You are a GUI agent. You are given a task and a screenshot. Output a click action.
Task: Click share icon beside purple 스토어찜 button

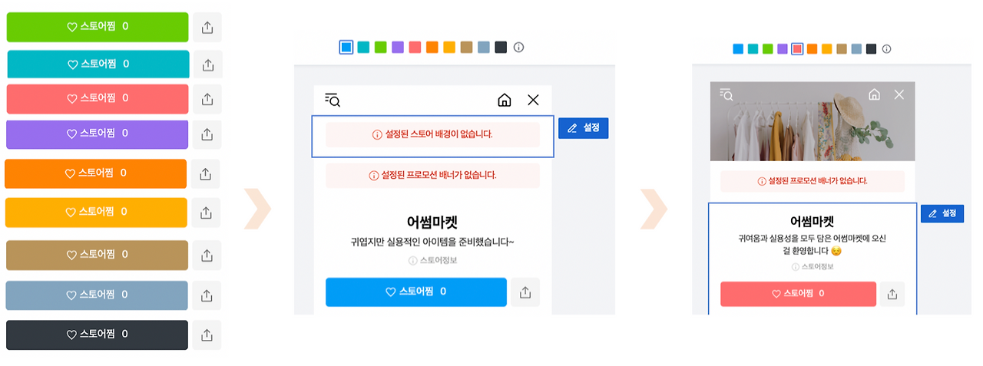pyautogui.click(x=207, y=134)
